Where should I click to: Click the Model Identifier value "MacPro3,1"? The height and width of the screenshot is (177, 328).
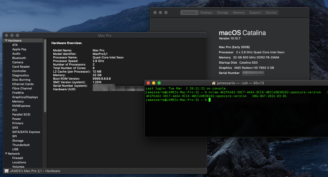pos(100,54)
